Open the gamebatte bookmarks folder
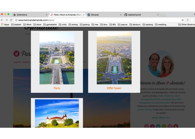Viewport: 195px width, 139px height. 50,24
